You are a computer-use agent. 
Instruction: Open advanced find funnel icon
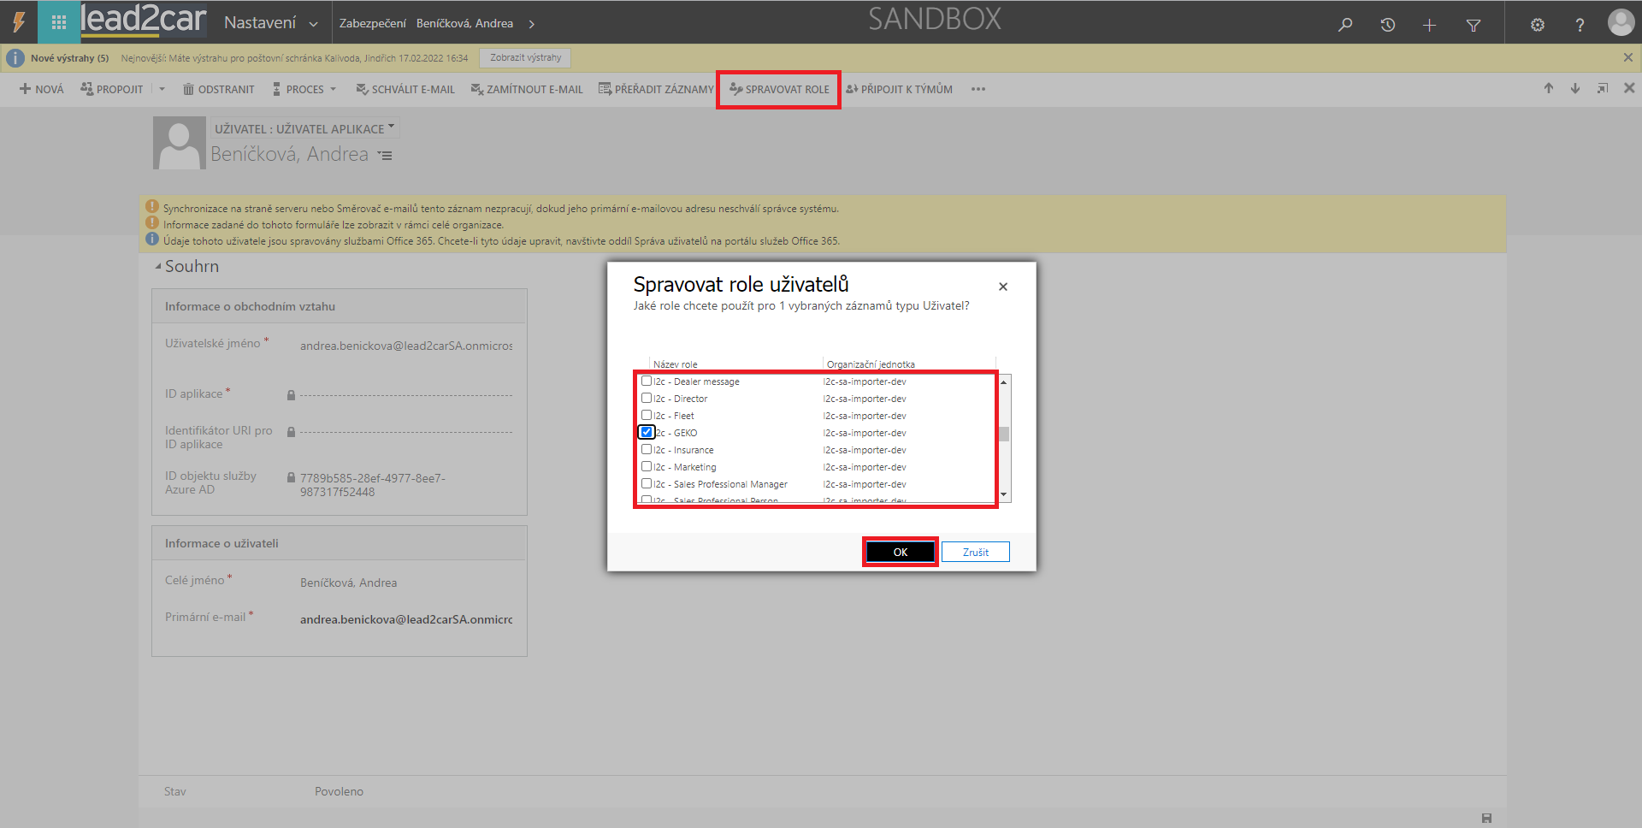click(1473, 25)
